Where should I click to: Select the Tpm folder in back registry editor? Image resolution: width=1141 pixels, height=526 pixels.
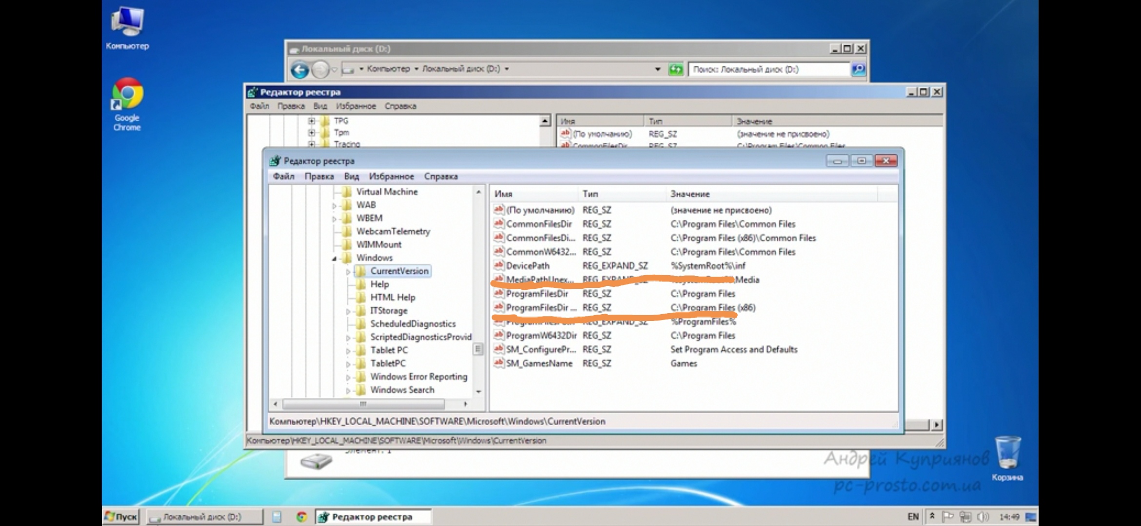coord(341,132)
